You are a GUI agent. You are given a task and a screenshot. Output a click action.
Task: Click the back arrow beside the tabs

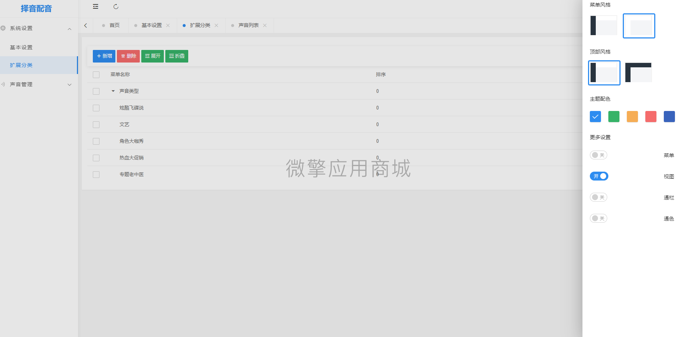pos(85,25)
